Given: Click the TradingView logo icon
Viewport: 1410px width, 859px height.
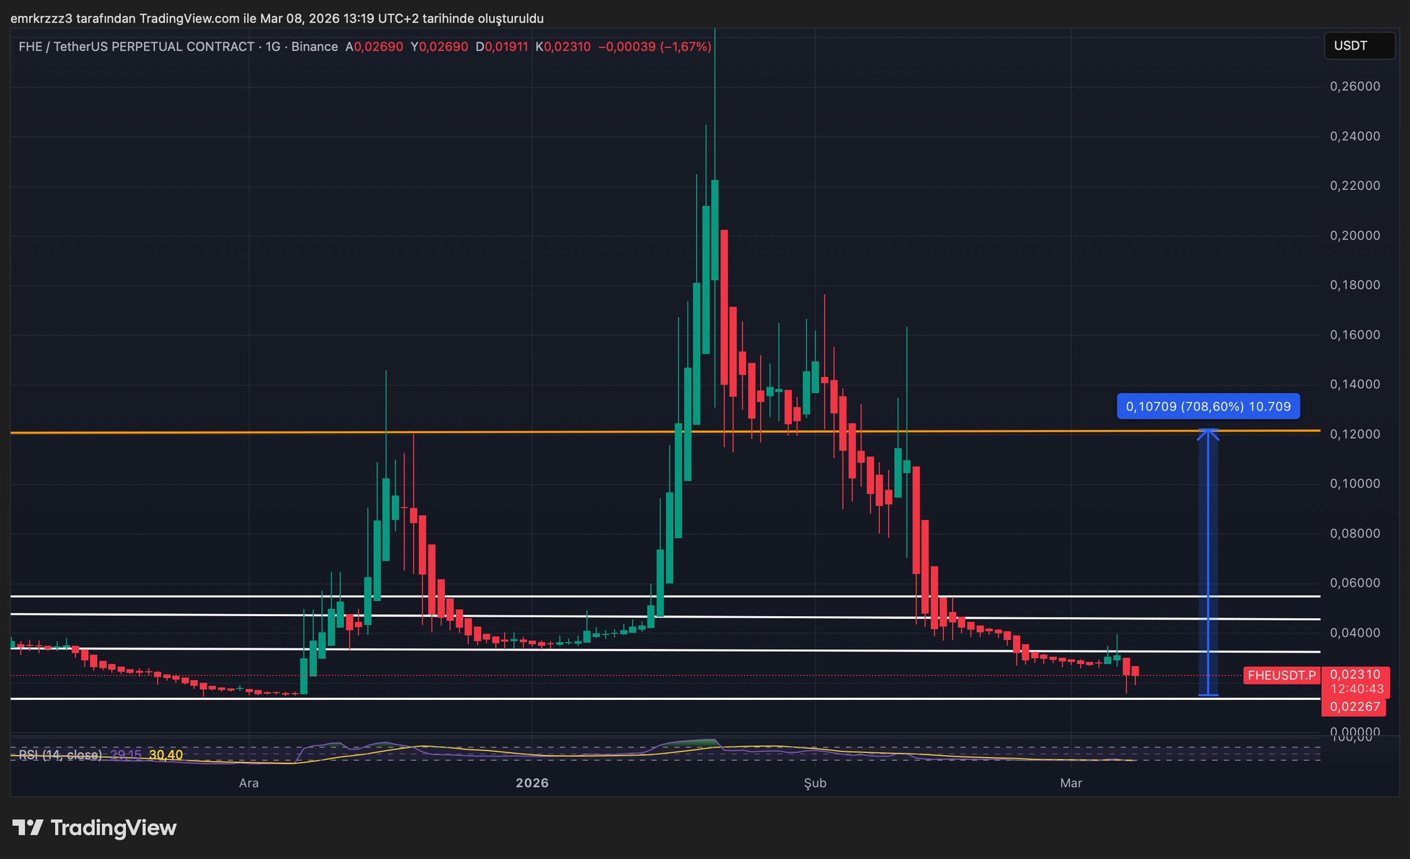Looking at the screenshot, I should 28,827.
